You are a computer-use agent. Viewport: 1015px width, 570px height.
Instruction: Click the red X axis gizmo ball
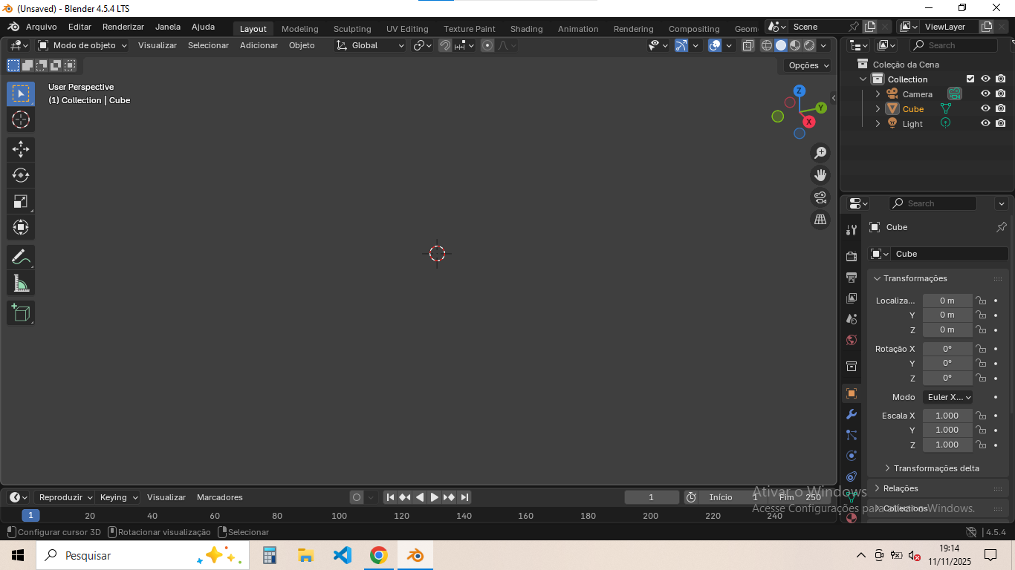(809, 122)
